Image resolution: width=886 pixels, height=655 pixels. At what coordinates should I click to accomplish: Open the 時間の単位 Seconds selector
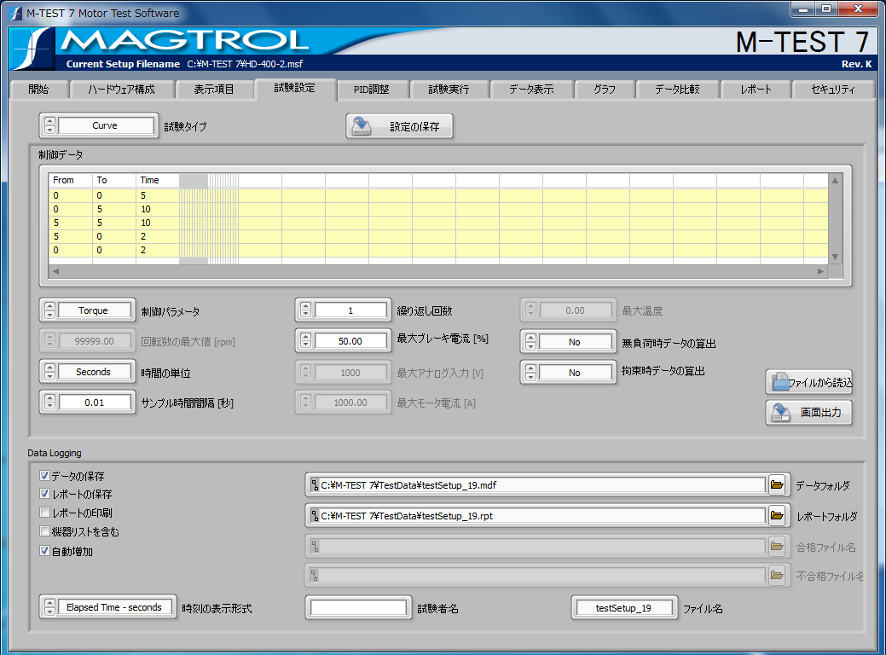point(93,372)
